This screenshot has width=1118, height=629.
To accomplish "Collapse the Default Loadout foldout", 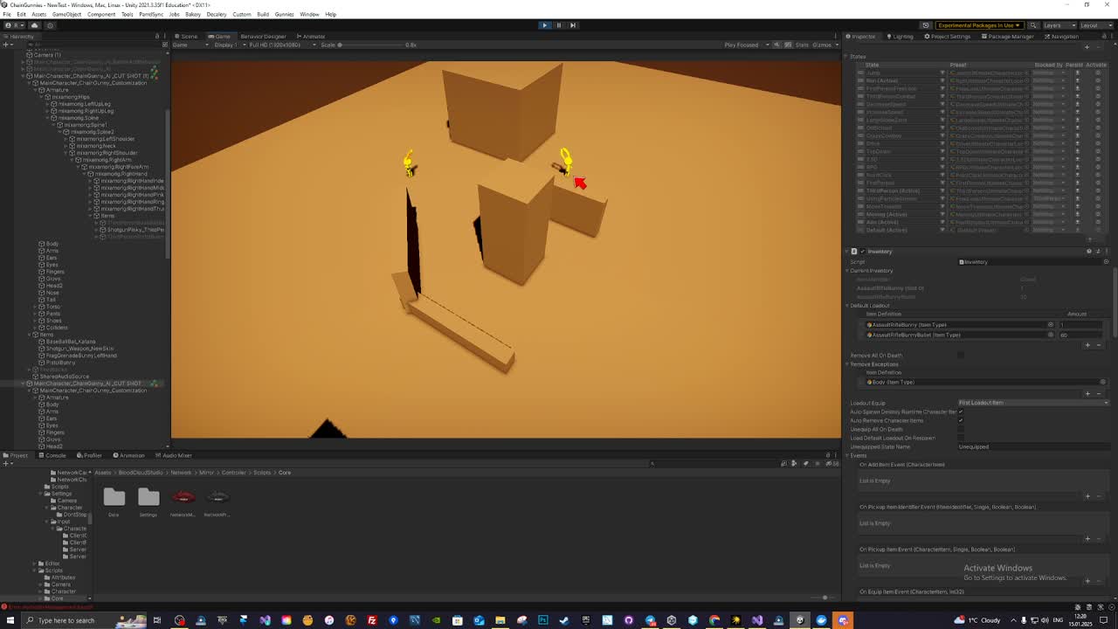I will click(846, 306).
